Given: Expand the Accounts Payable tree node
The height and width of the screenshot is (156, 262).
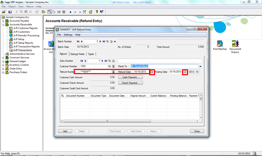Looking at the screenshot, I should tap(3, 21).
